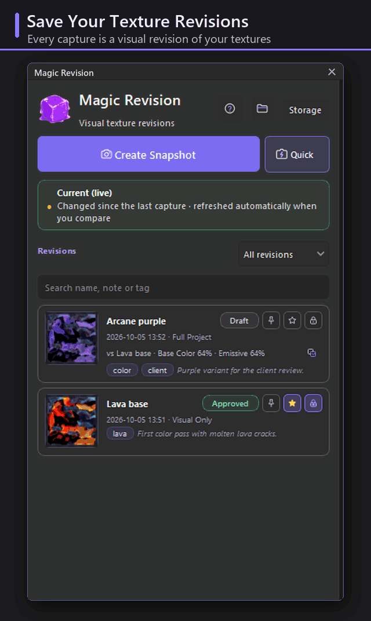
Task: Select the Arcane purple revision title
Action: coord(136,321)
